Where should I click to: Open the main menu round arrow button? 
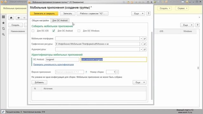[x=6, y=2]
